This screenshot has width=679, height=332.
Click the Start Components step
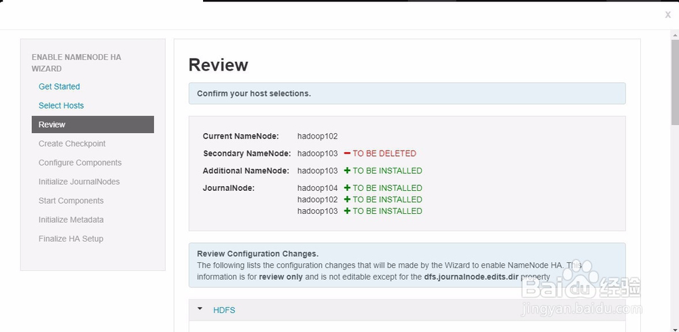(71, 201)
